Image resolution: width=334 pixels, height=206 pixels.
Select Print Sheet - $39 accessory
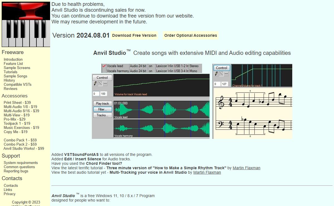click(17, 102)
